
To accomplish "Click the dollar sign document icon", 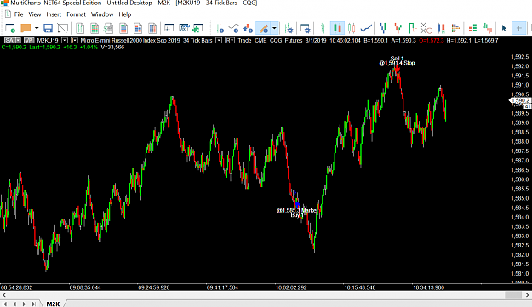I will coord(109,28).
